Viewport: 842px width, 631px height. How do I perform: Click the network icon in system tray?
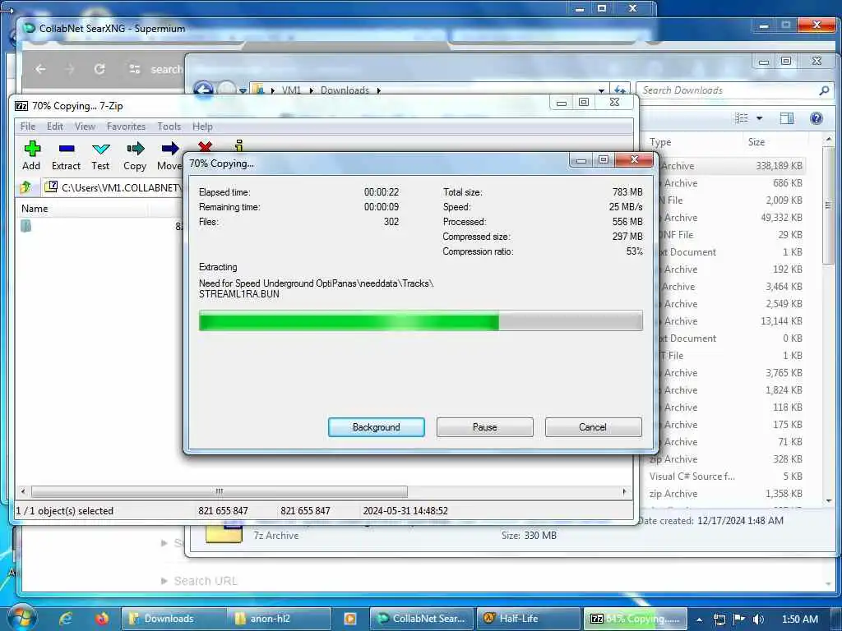coord(719,619)
